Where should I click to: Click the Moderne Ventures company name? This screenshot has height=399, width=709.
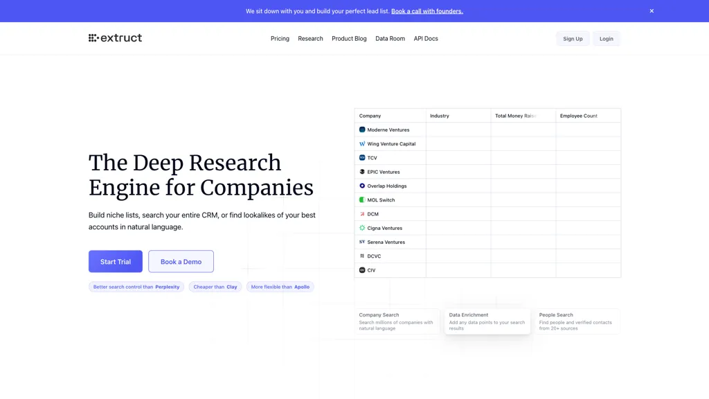tap(388, 130)
